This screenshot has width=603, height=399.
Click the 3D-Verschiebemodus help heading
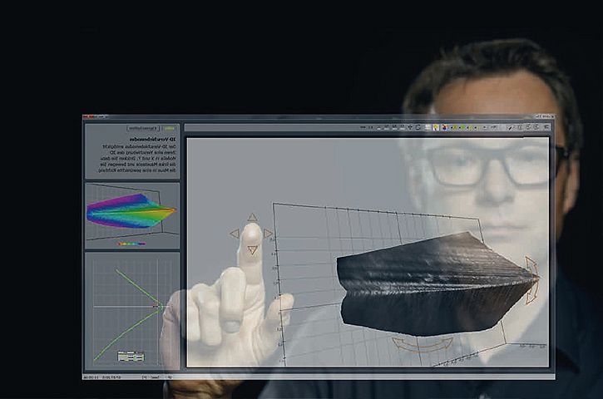tap(154, 140)
